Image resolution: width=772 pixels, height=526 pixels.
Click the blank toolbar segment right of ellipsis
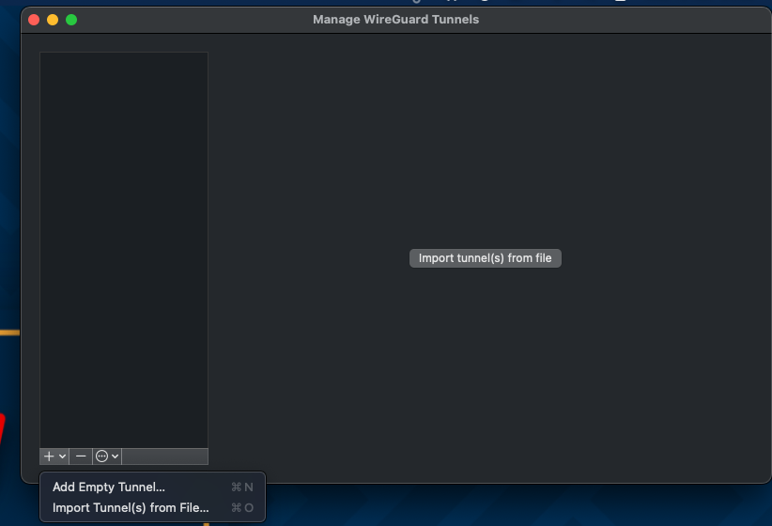pyautogui.click(x=164, y=456)
